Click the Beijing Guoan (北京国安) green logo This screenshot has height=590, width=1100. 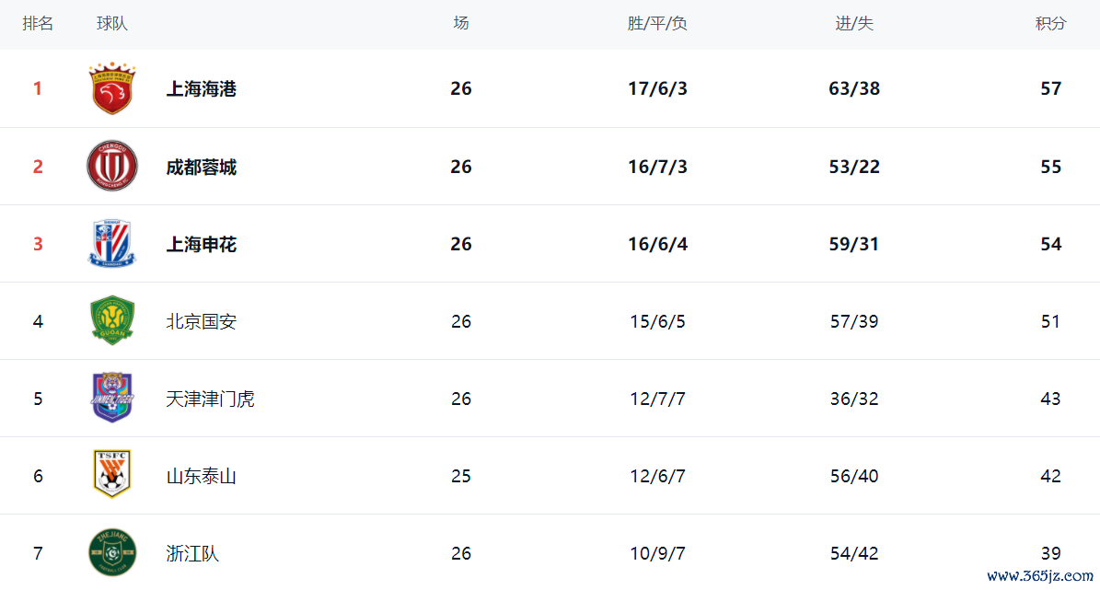coord(112,321)
